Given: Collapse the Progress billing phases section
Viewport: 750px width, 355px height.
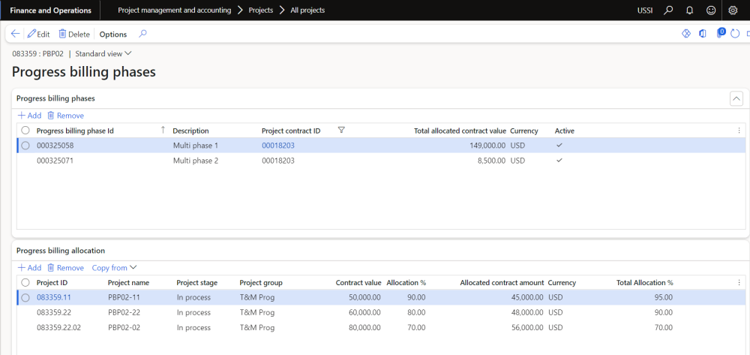Looking at the screenshot, I should (x=736, y=98).
